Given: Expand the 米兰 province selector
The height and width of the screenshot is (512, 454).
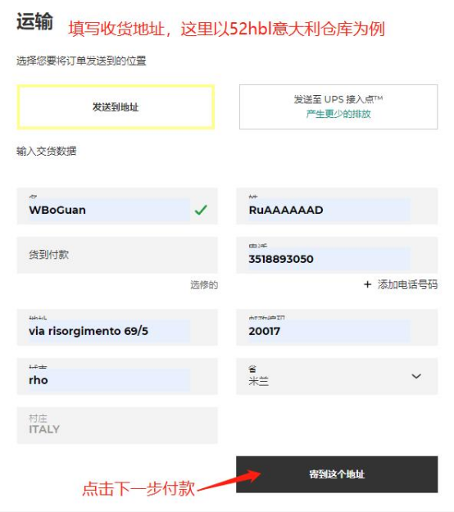Looking at the screenshot, I should [x=337, y=376].
